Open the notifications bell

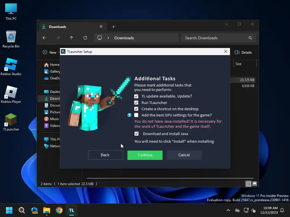coord(282,210)
